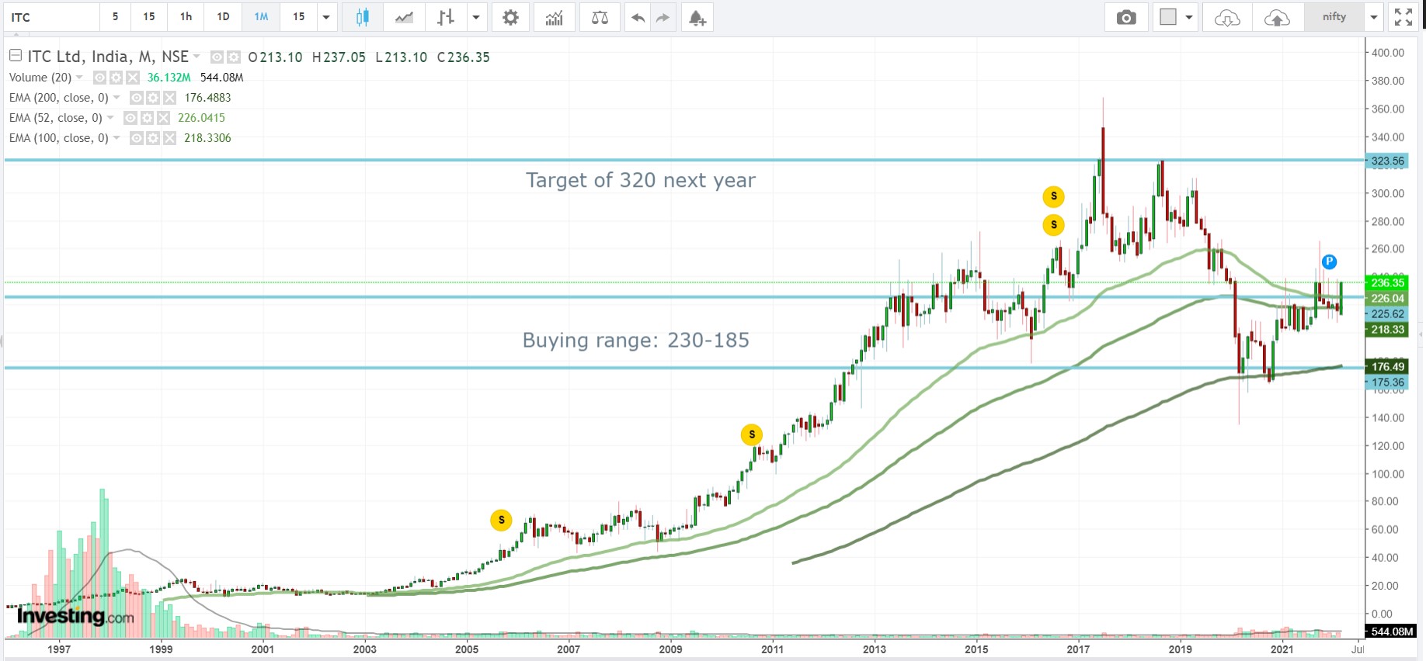This screenshot has height=661, width=1426.
Task: Select the 15 interval after 1M
Action: click(299, 17)
